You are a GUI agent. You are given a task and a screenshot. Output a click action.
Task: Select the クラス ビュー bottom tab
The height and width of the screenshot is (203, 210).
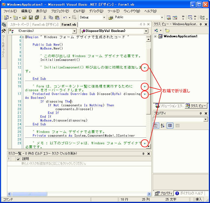[x=196, y=106]
